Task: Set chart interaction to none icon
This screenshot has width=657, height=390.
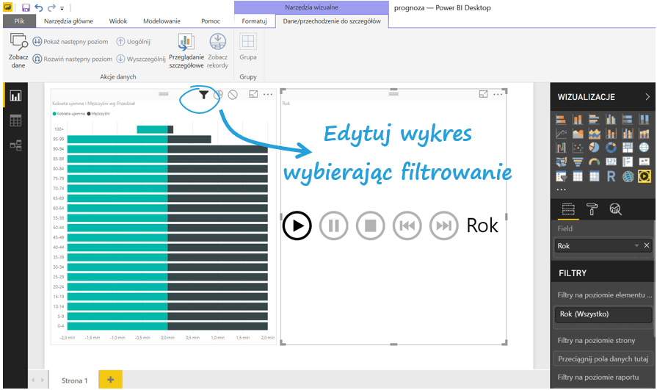Action: [233, 95]
